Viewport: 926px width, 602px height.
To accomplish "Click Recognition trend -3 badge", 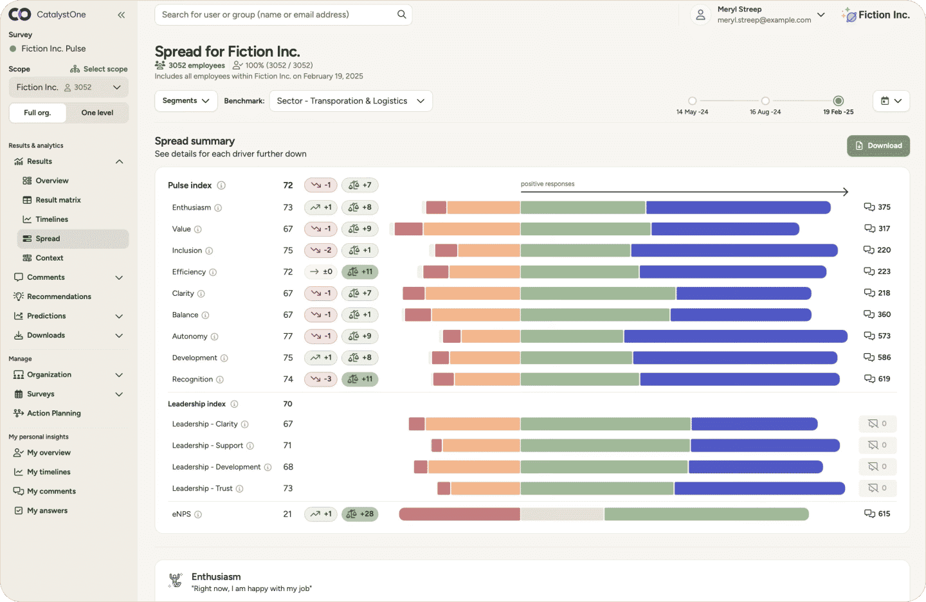I will tap(321, 379).
